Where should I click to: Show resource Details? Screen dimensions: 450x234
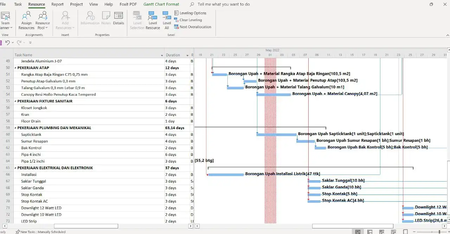(x=118, y=18)
